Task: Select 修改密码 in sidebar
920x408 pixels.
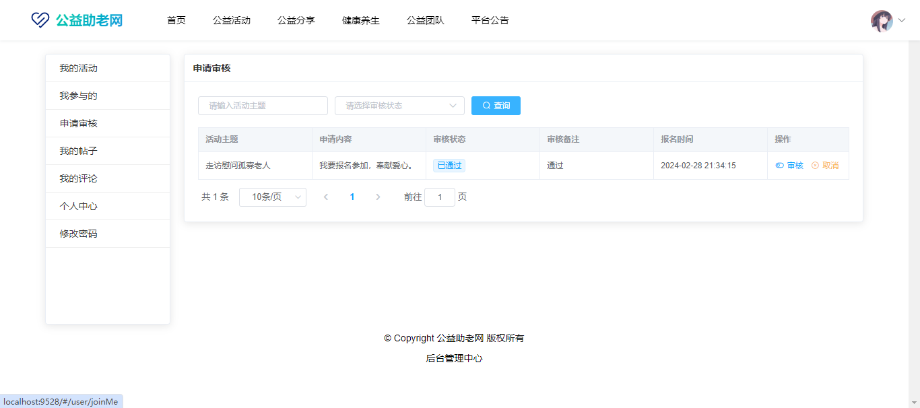Action: pyautogui.click(x=79, y=234)
